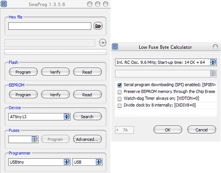Confirm fuse calculator with OK
221x173 pixels.
pos(168,130)
